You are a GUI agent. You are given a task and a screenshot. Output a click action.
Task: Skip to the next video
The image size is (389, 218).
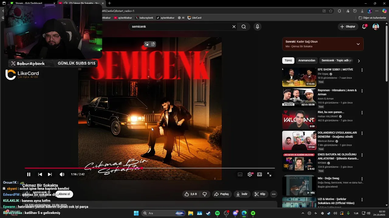(50, 174)
